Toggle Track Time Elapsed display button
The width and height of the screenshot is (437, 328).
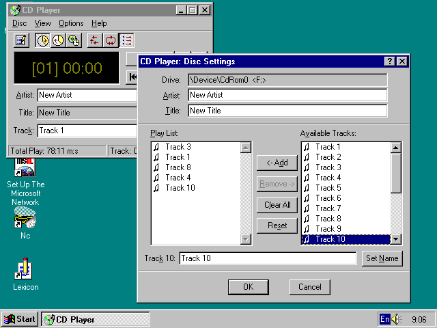point(42,40)
